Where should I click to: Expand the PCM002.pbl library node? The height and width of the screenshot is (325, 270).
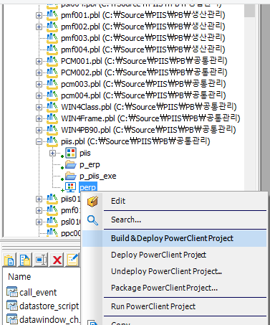coord(39,73)
